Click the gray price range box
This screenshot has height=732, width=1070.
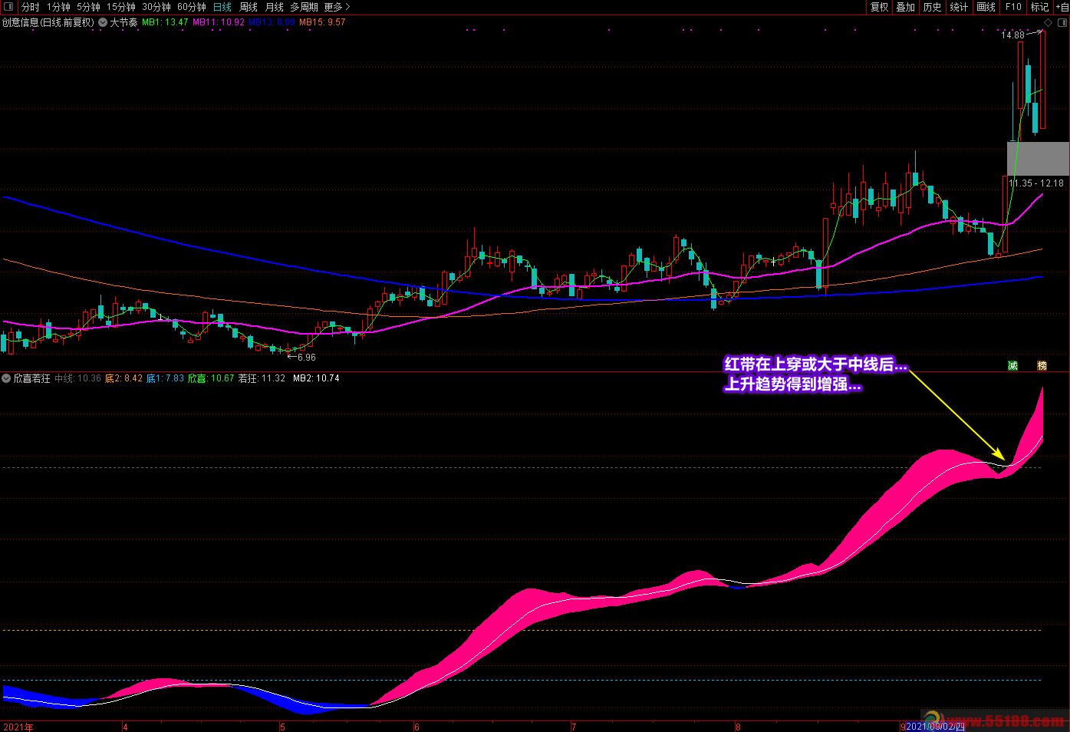coord(1038,158)
